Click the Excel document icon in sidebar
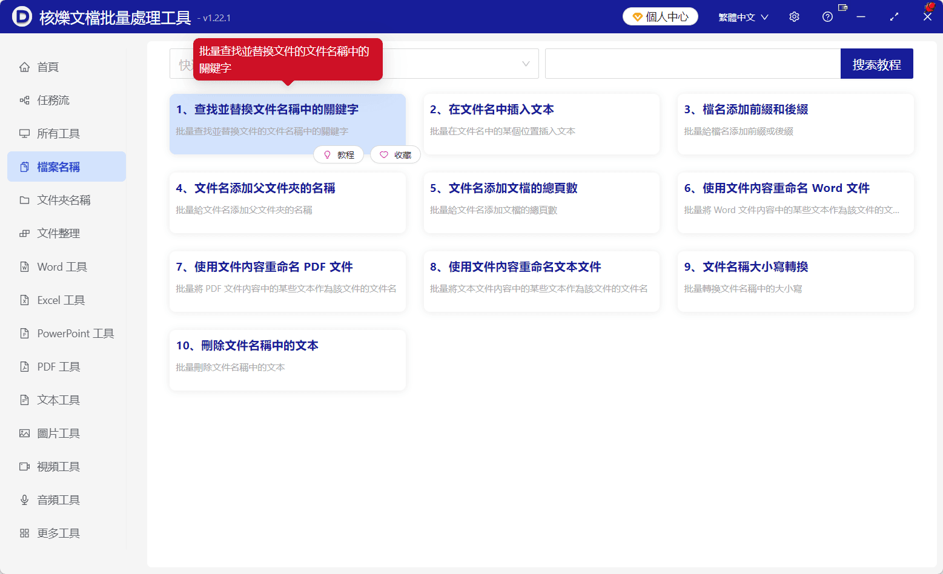This screenshot has width=943, height=574. tap(24, 300)
